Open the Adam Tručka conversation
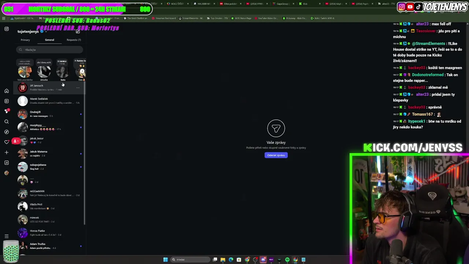This screenshot has height=264, width=469. click(49, 246)
